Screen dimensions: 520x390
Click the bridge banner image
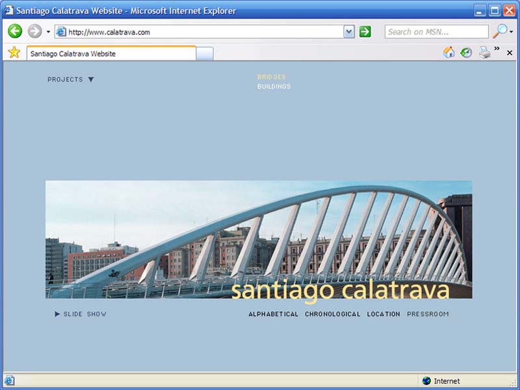click(259, 239)
